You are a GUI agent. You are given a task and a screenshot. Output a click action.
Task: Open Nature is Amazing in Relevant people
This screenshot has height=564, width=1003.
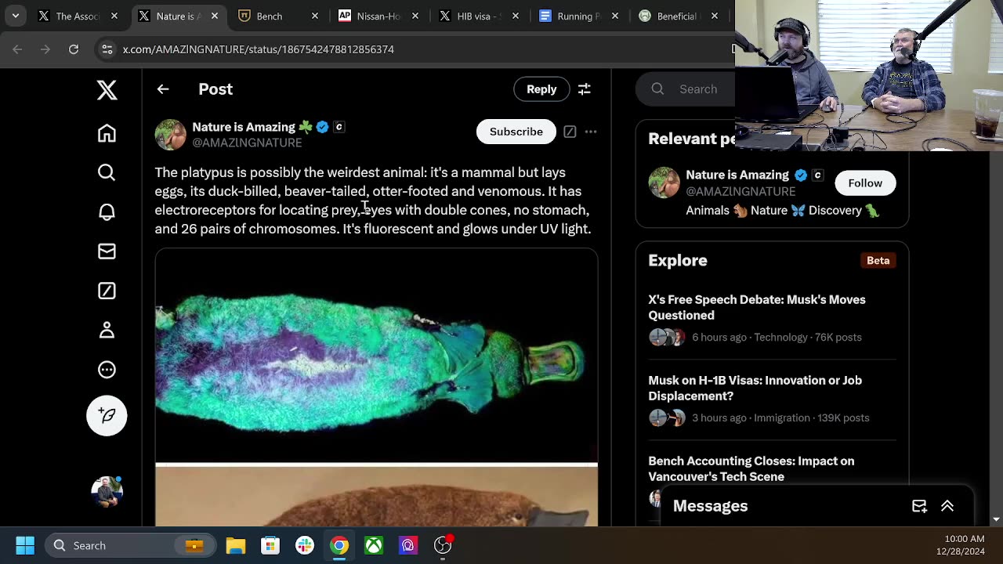[x=737, y=175]
